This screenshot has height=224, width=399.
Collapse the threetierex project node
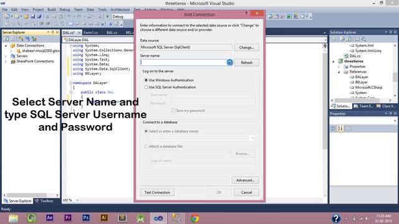coord(334,62)
